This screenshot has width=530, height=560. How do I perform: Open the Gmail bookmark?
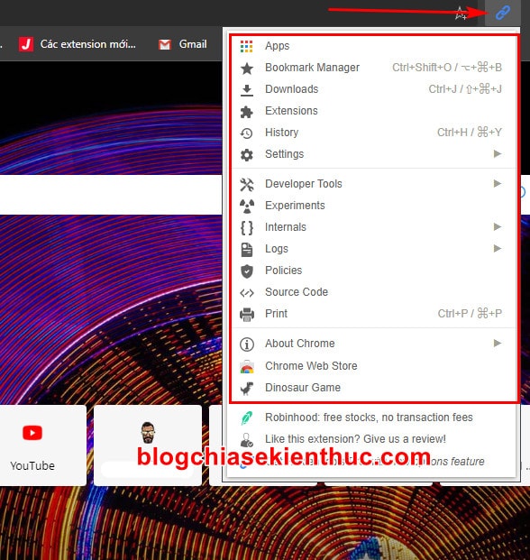pyautogui.click(x=182, y=44)
